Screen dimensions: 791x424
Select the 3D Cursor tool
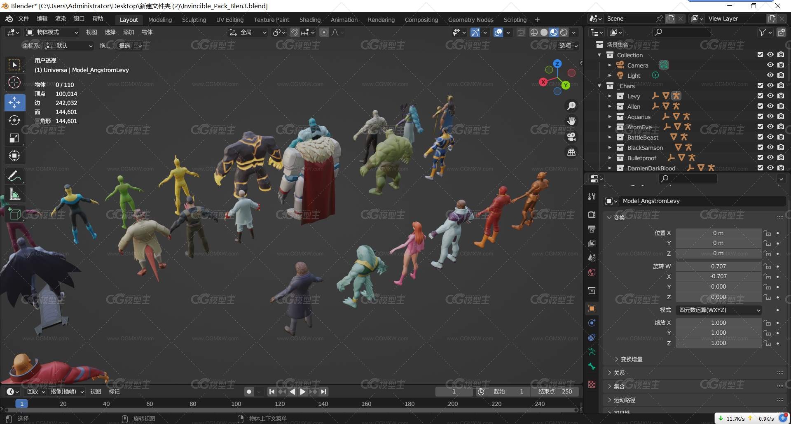(14, 83)
